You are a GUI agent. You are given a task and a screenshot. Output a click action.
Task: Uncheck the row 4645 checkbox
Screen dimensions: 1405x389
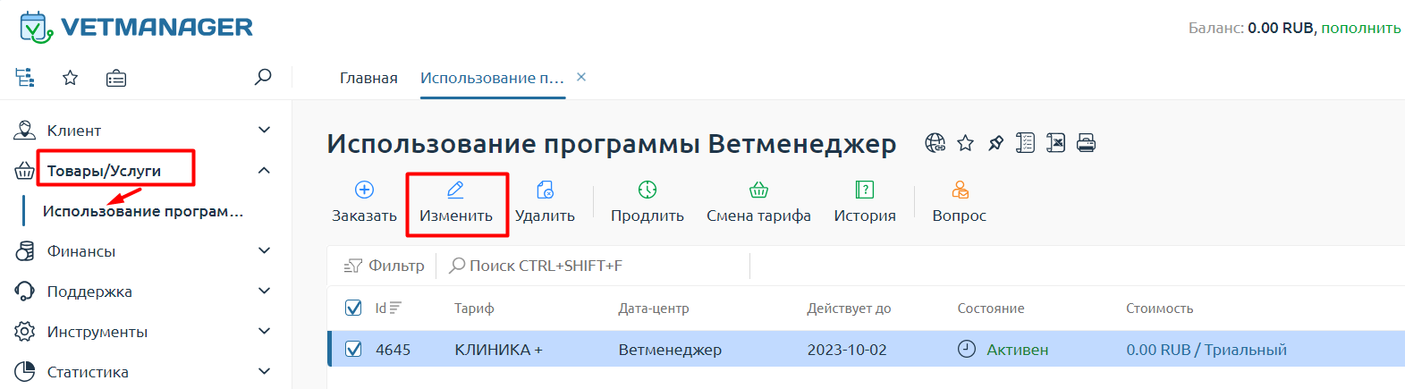[x=353, y=350]
